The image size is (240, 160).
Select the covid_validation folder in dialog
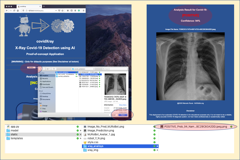[x=67, y=72]
